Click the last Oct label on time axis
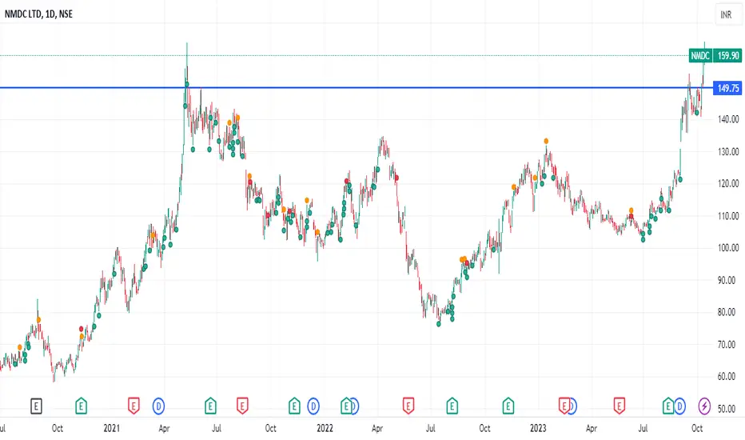745x440 pixels. [697, 428]
